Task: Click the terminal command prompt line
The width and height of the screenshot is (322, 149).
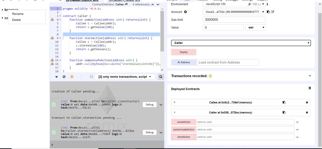Action: pos(107,145)
